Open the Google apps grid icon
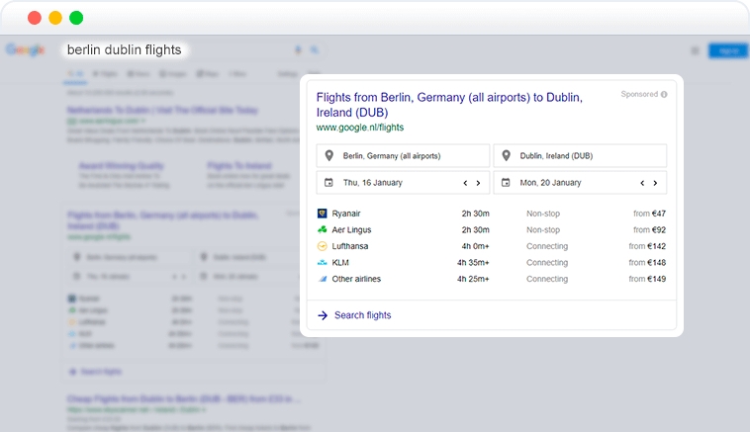This screenshot has height=432, width=750. pos(695,50)
